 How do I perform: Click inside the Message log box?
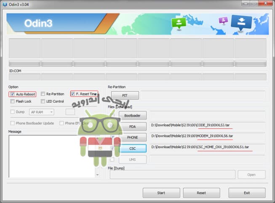52,156
